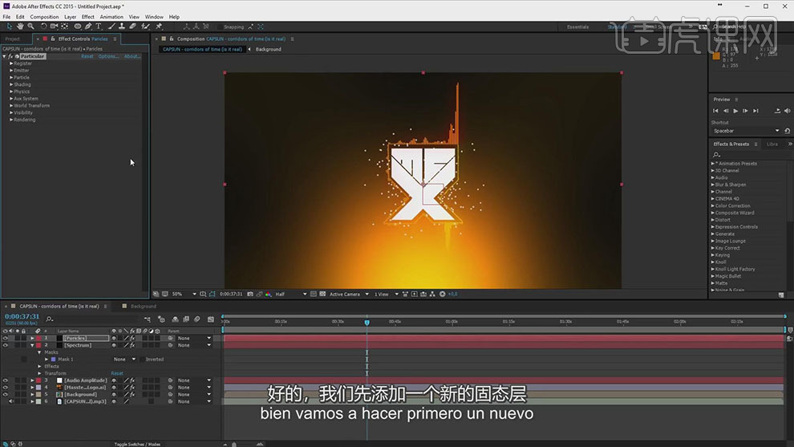Switch to the Project panel tab
Screen dimensions: 794x447
pos(13,39)
